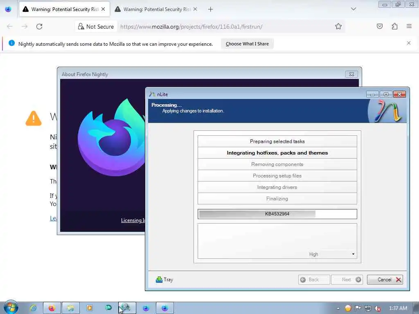
Task: Click the muted volume tray icon
Action: pyautogui.click(x=378, y=308)
